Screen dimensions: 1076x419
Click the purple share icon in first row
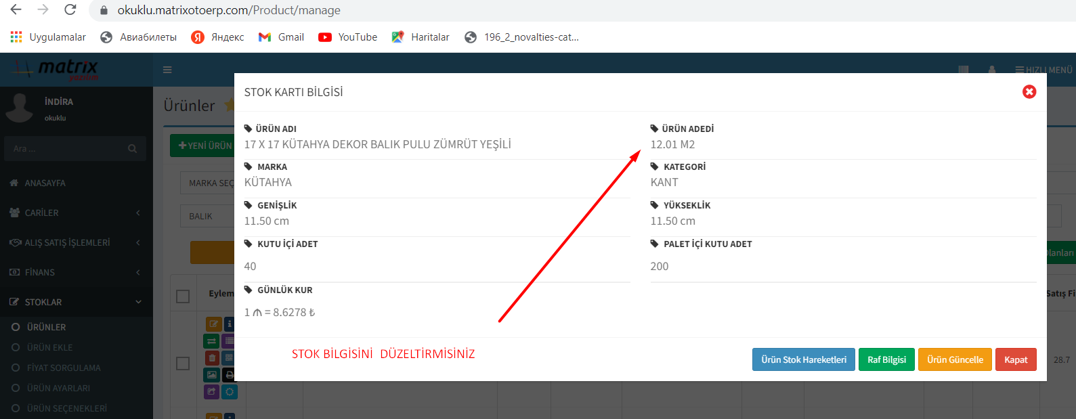(212, 391)
